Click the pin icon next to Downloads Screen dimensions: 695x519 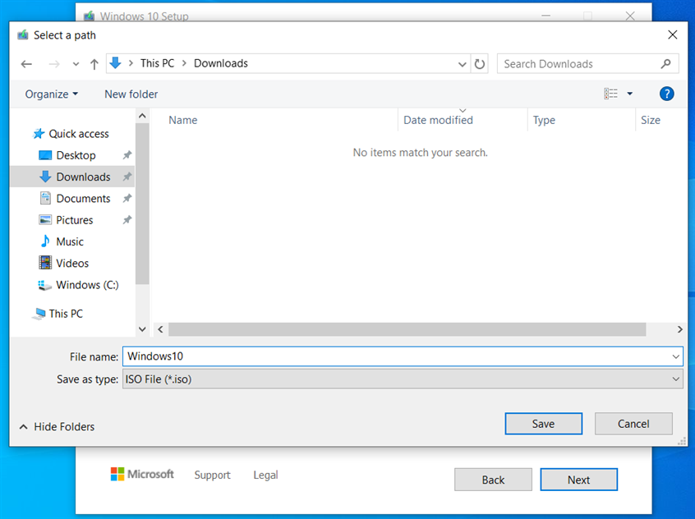pyautogui.click(x=127, y=177)
